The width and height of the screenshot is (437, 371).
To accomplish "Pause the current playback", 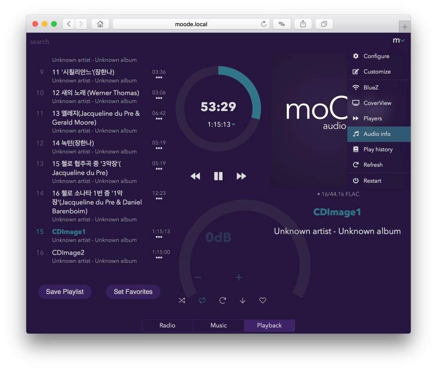I will pos(218,176).
